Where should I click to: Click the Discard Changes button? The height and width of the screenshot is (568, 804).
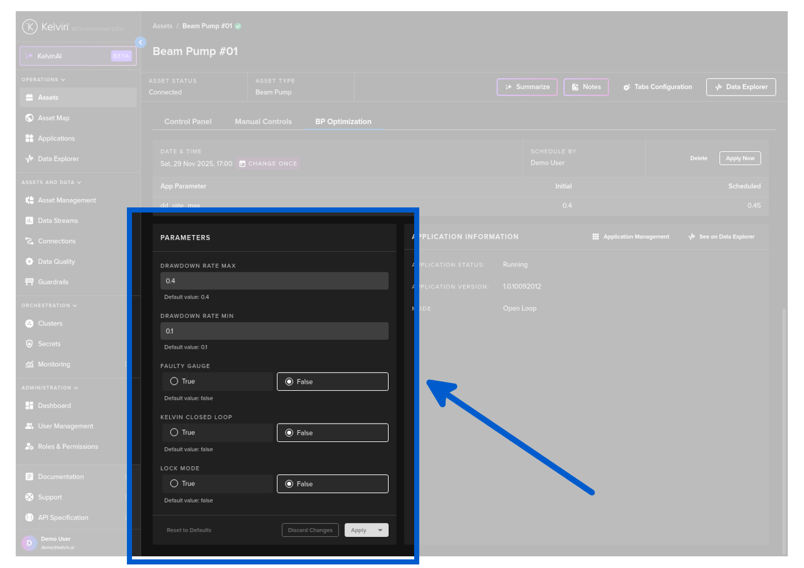click(x=310, y=530)
